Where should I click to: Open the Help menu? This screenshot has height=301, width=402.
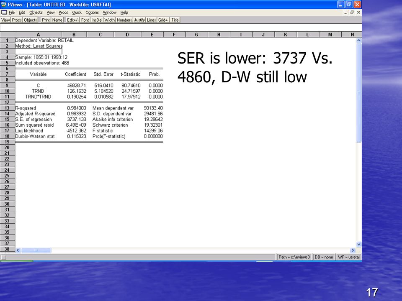click(x=124, y=12)
